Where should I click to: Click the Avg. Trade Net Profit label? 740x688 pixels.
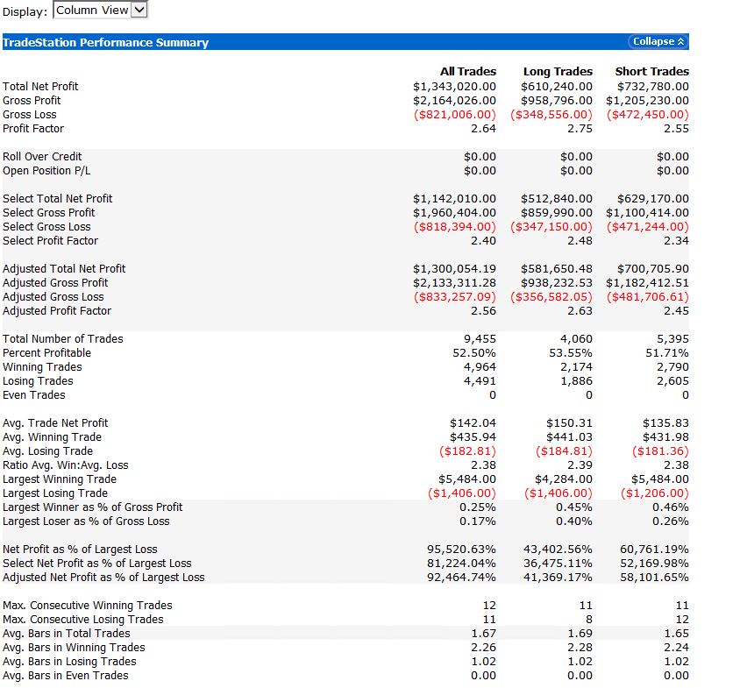56,423
